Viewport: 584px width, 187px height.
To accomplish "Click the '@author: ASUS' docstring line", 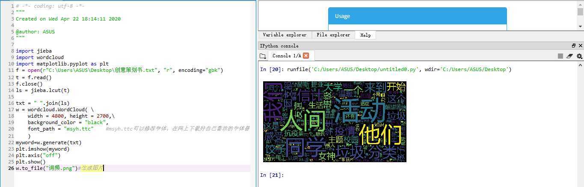I will tap(35, 32).
